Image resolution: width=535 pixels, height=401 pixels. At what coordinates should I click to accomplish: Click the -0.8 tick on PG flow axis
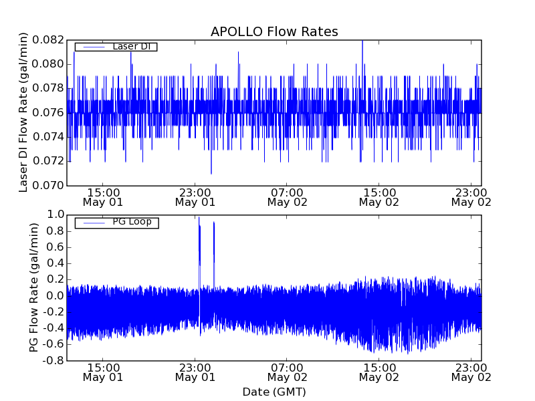53,360
